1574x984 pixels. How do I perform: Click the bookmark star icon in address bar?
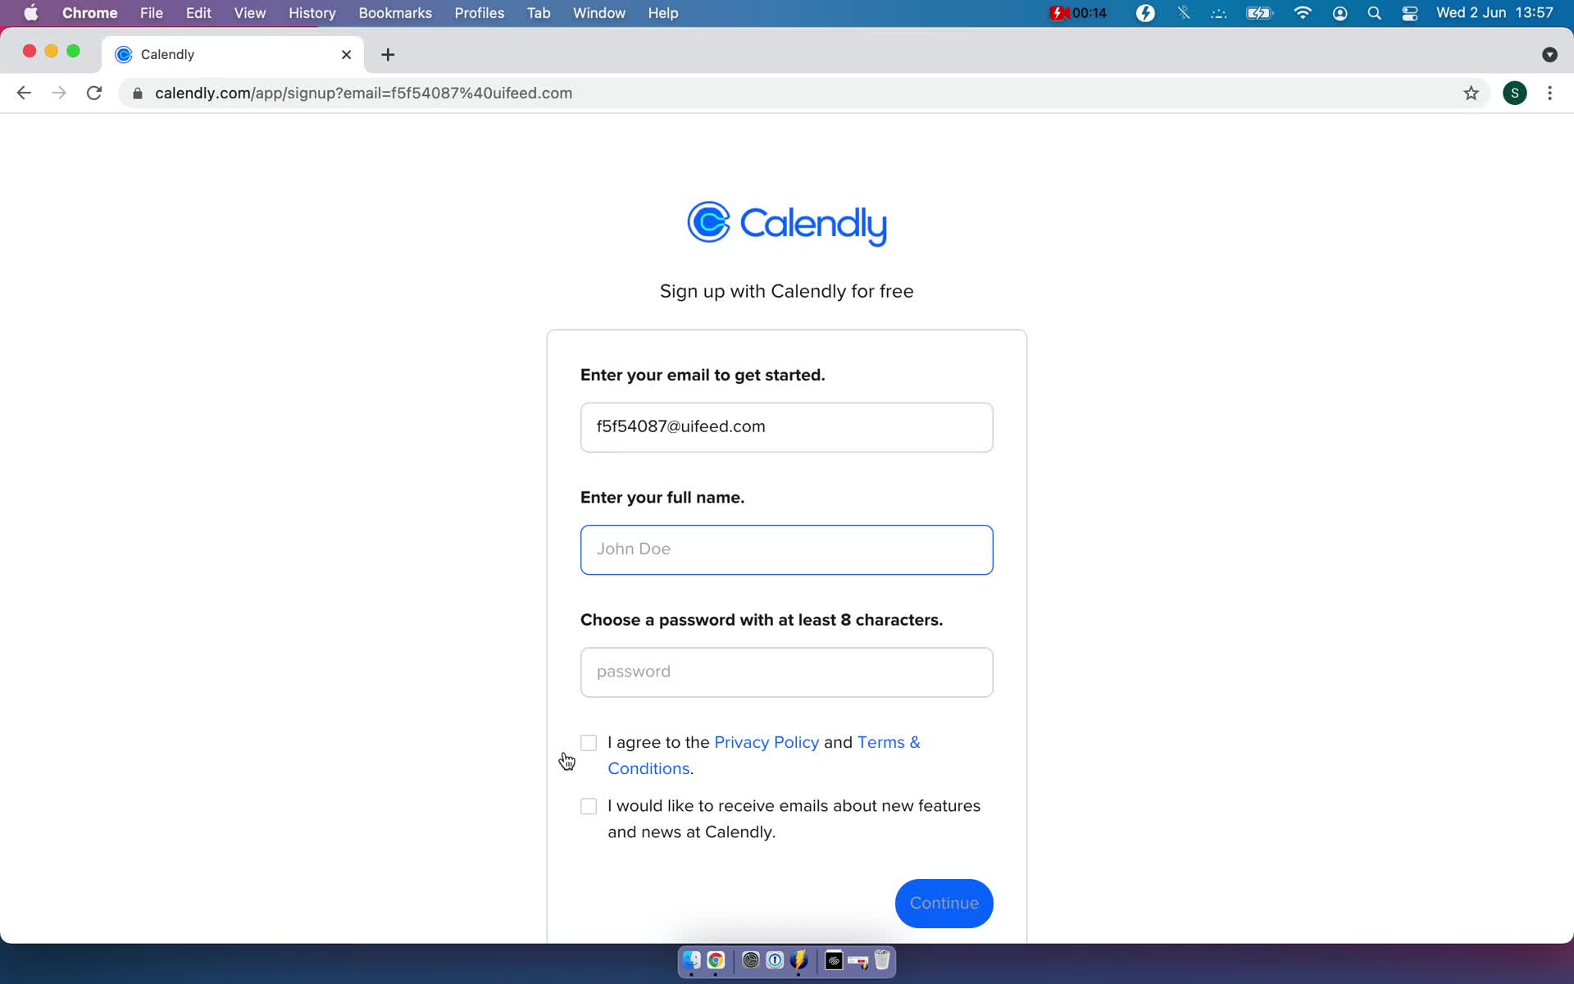(1471, 93)
